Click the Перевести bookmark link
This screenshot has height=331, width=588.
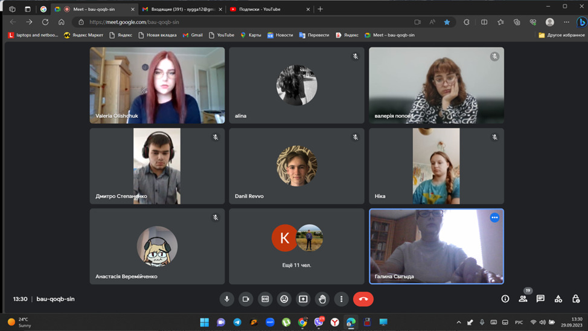tap(314, 35)
